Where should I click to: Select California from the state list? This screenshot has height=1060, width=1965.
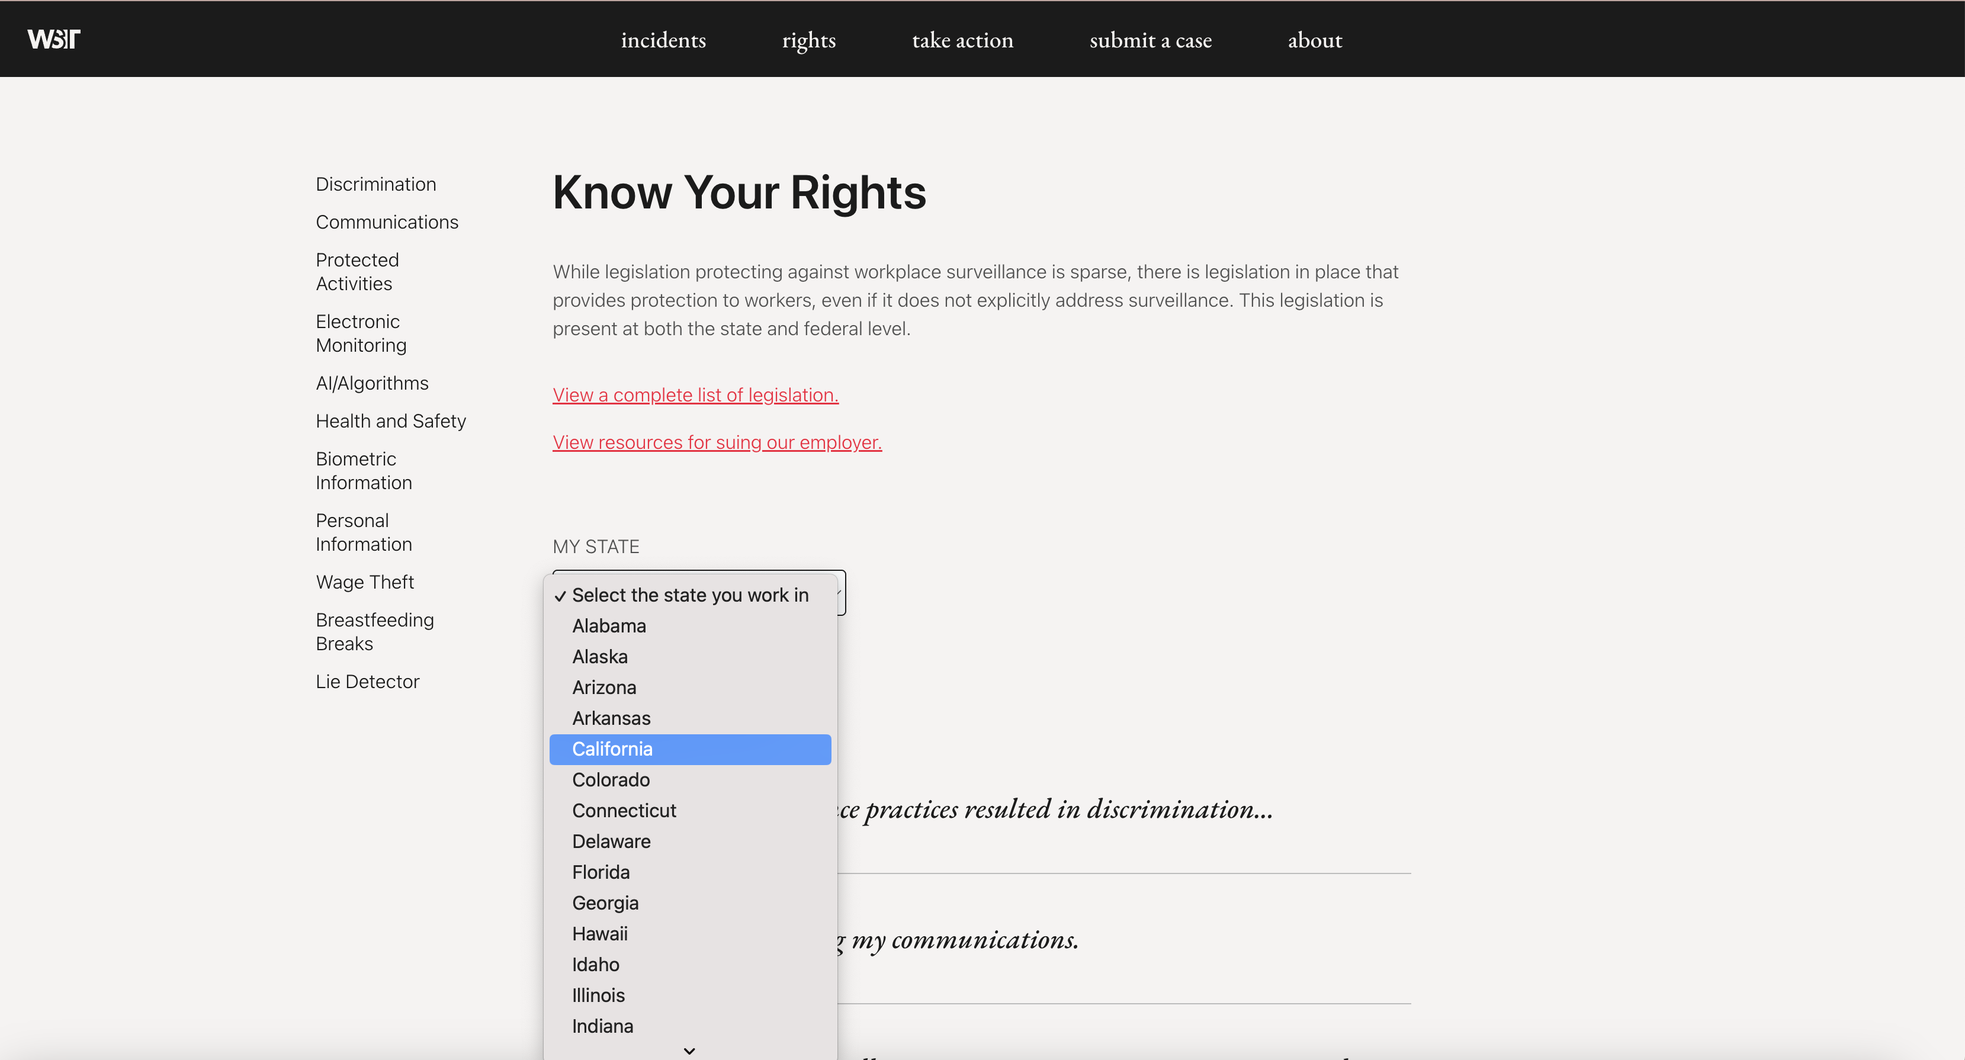pos(689,749)
